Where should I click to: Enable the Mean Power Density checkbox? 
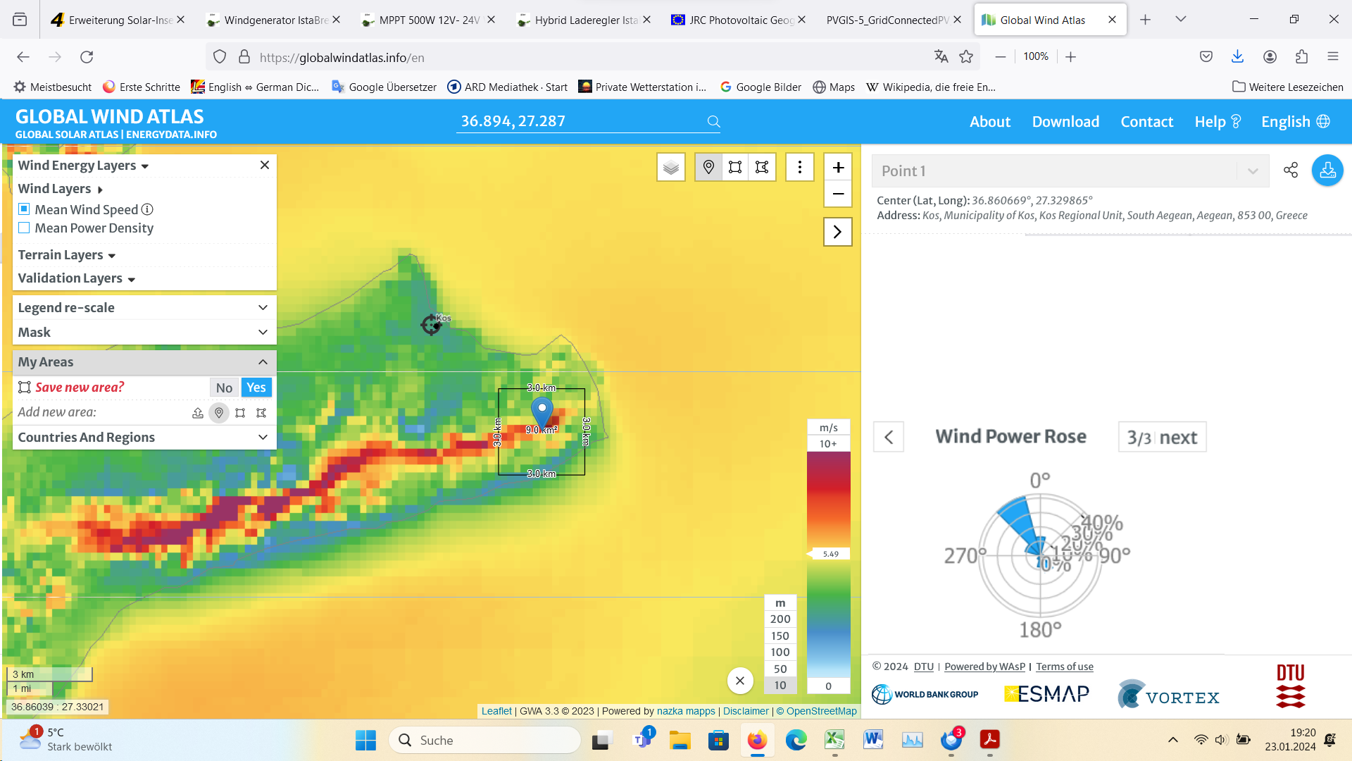click(24, 228)
